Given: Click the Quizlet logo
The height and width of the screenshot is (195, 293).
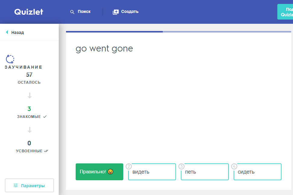Looking at the screenshot, I should (29, 12).
